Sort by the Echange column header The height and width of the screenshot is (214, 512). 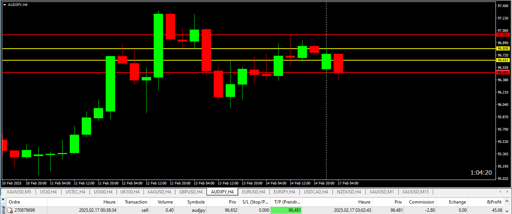tap(452, 202)
